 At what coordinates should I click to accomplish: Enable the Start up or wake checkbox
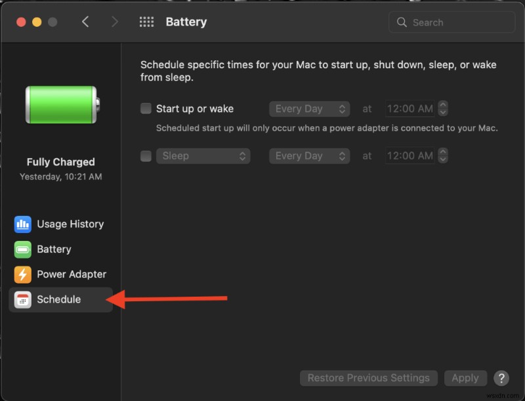(x=146, y=108)
